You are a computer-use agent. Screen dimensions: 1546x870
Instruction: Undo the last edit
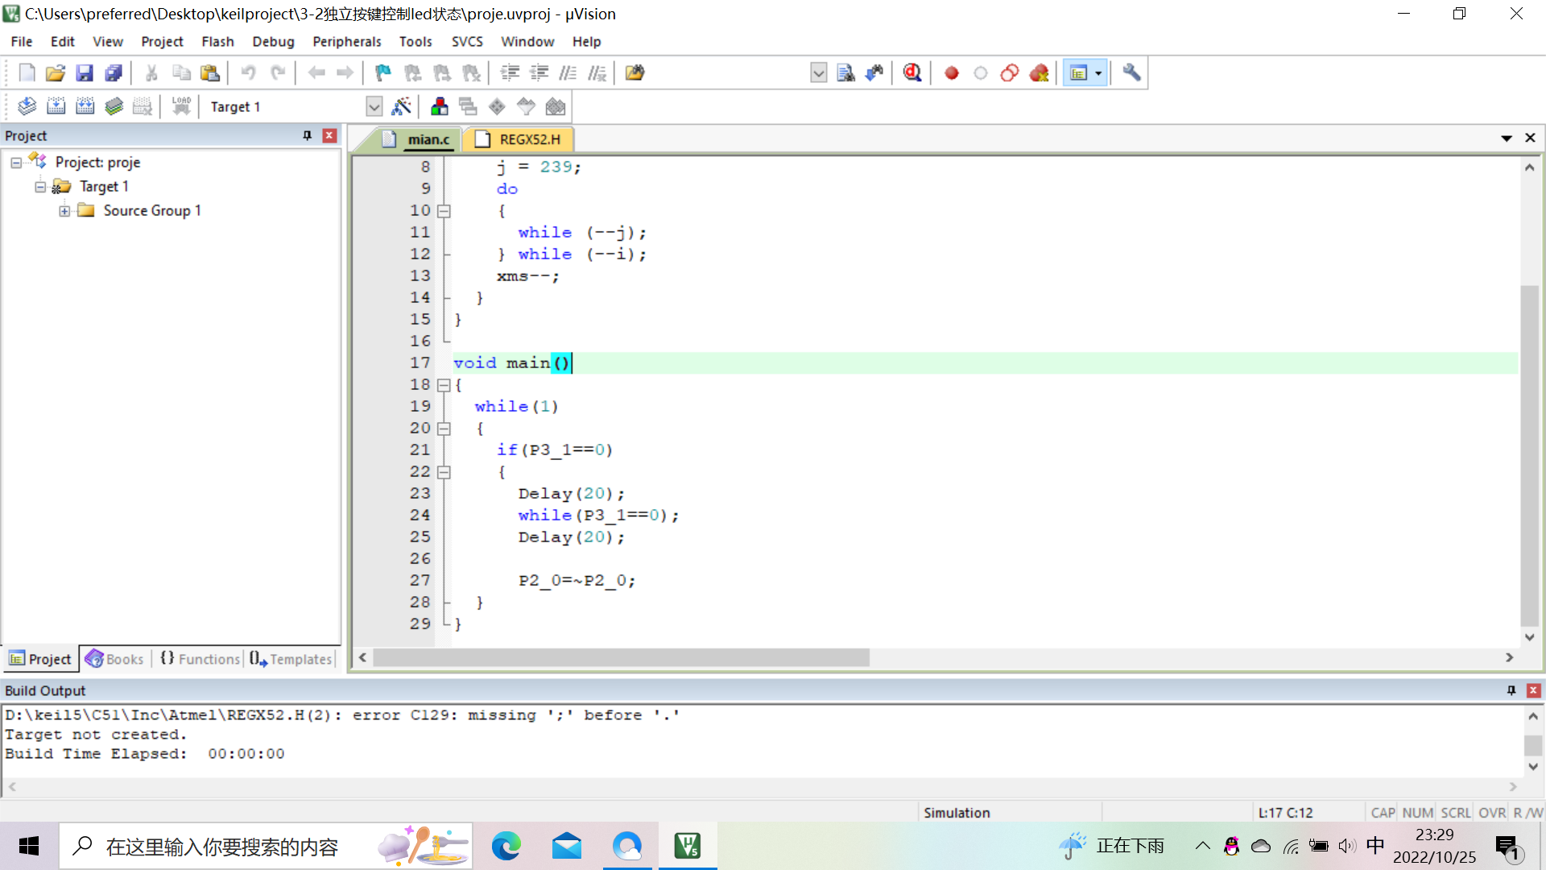click(x=248, y=73)
